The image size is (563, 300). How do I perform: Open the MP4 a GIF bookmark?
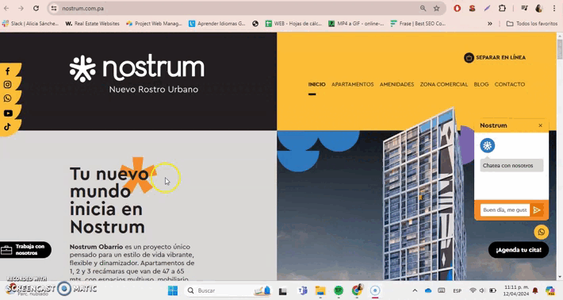click(x=356, y=23)
